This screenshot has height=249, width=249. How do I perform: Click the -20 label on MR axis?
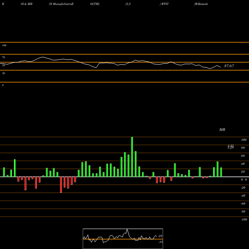[x=243, y=188]
